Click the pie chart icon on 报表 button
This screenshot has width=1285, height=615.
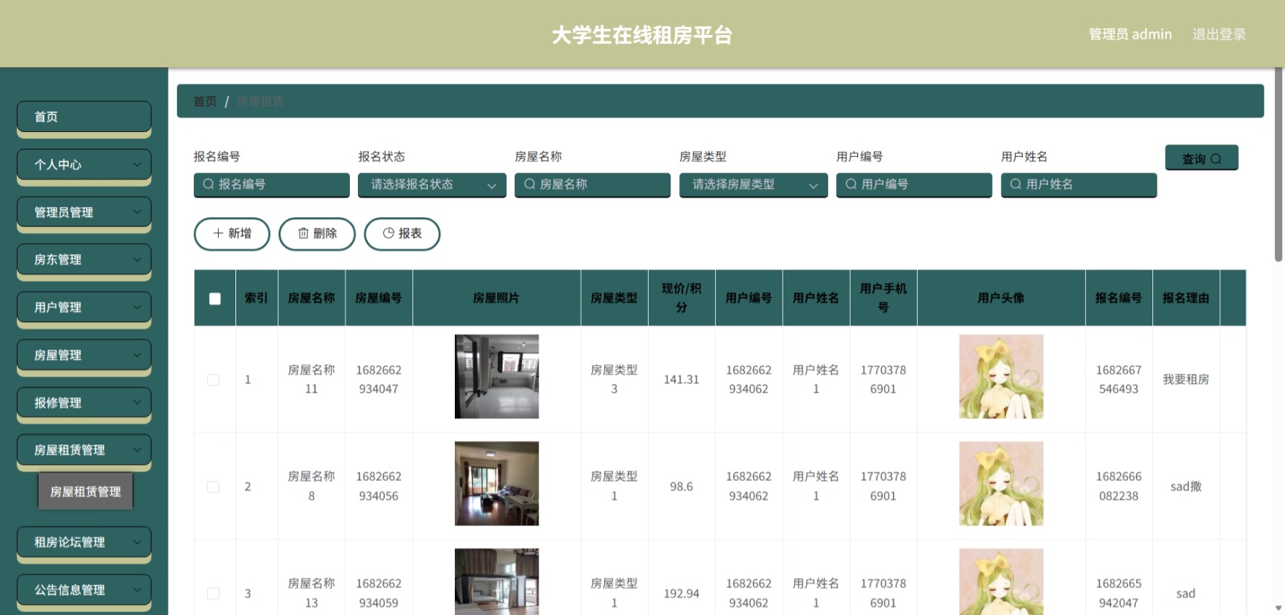pos(388,233)
